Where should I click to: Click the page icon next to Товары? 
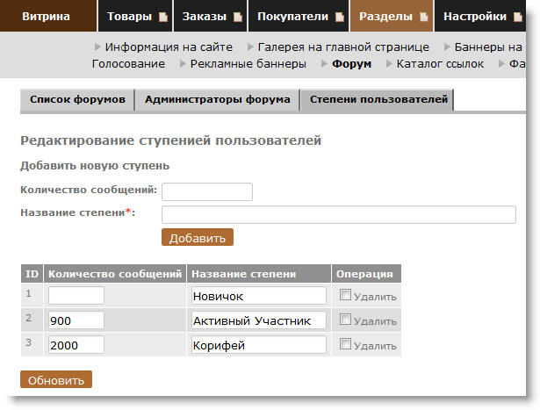(163, 17)
